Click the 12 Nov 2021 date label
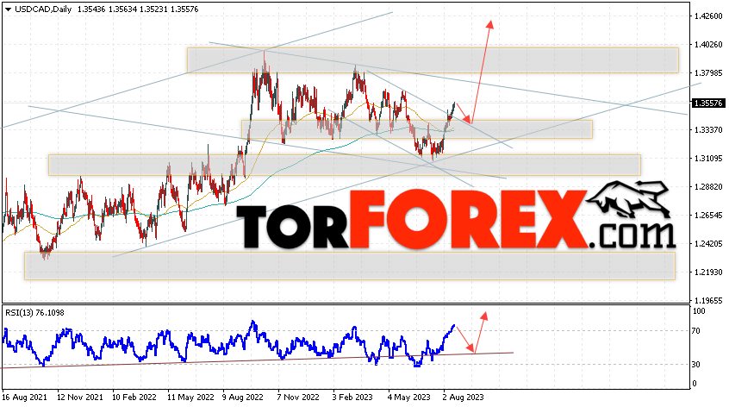 [x=80, y=398]
